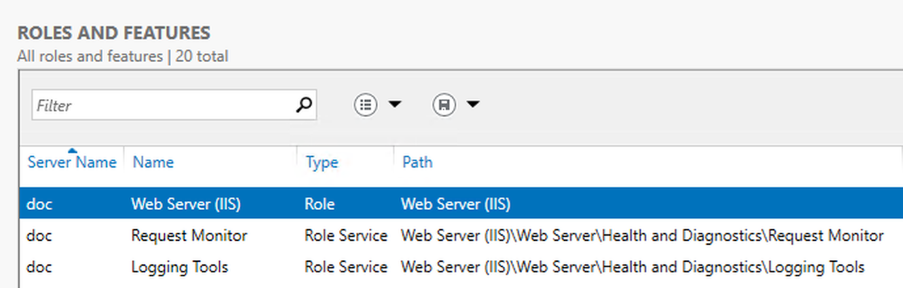Sort by the Server Name column
The width and height of the screenshot is (903, 288).
(x=72, y=162)
